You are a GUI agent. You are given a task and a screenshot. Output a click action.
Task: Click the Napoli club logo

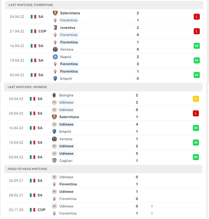[55, 57]
